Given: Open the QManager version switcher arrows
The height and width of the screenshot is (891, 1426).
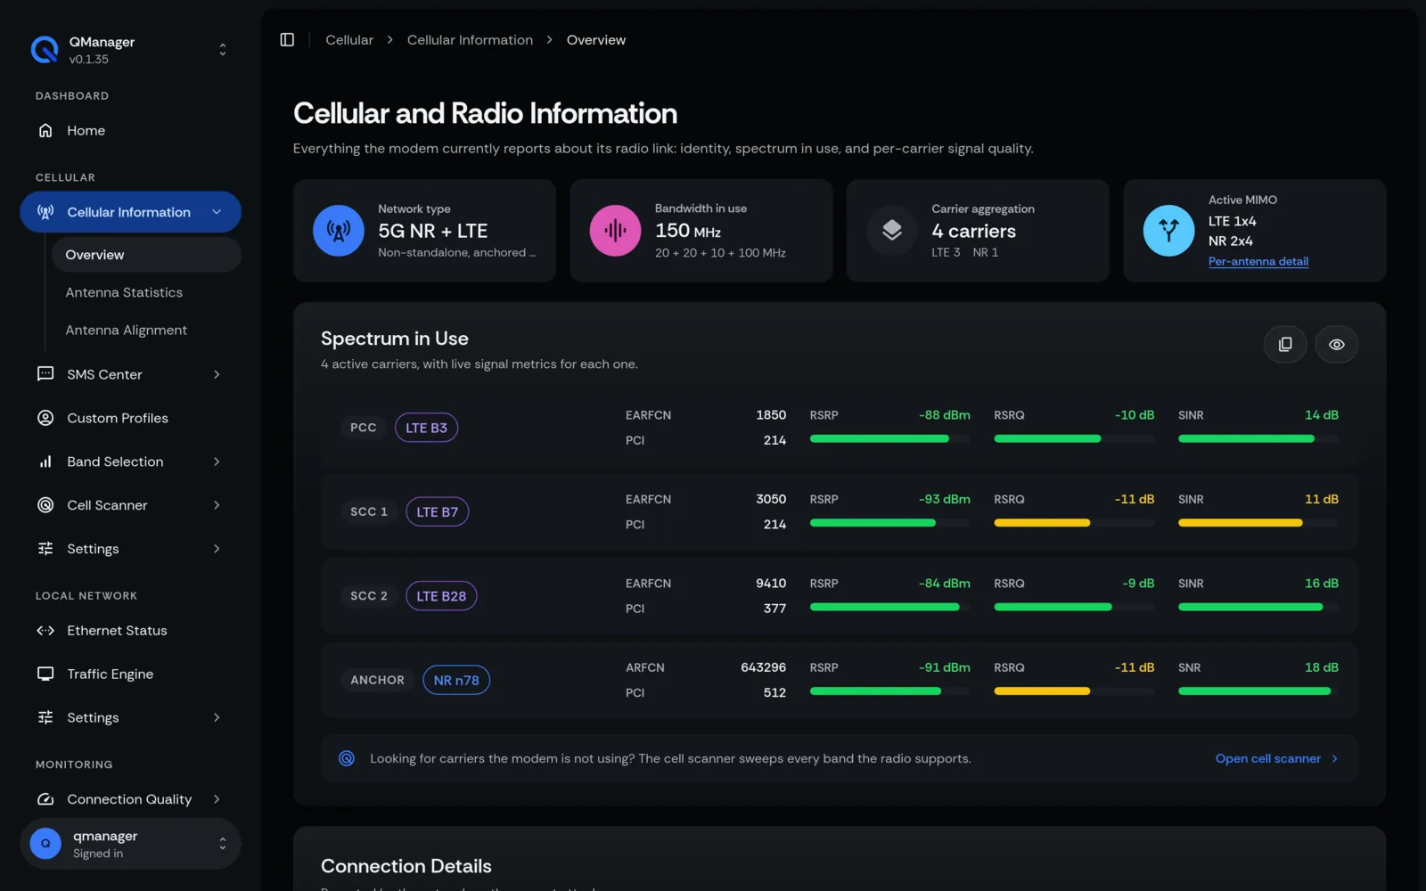Looking at the screenshot, I should [223, 50].
